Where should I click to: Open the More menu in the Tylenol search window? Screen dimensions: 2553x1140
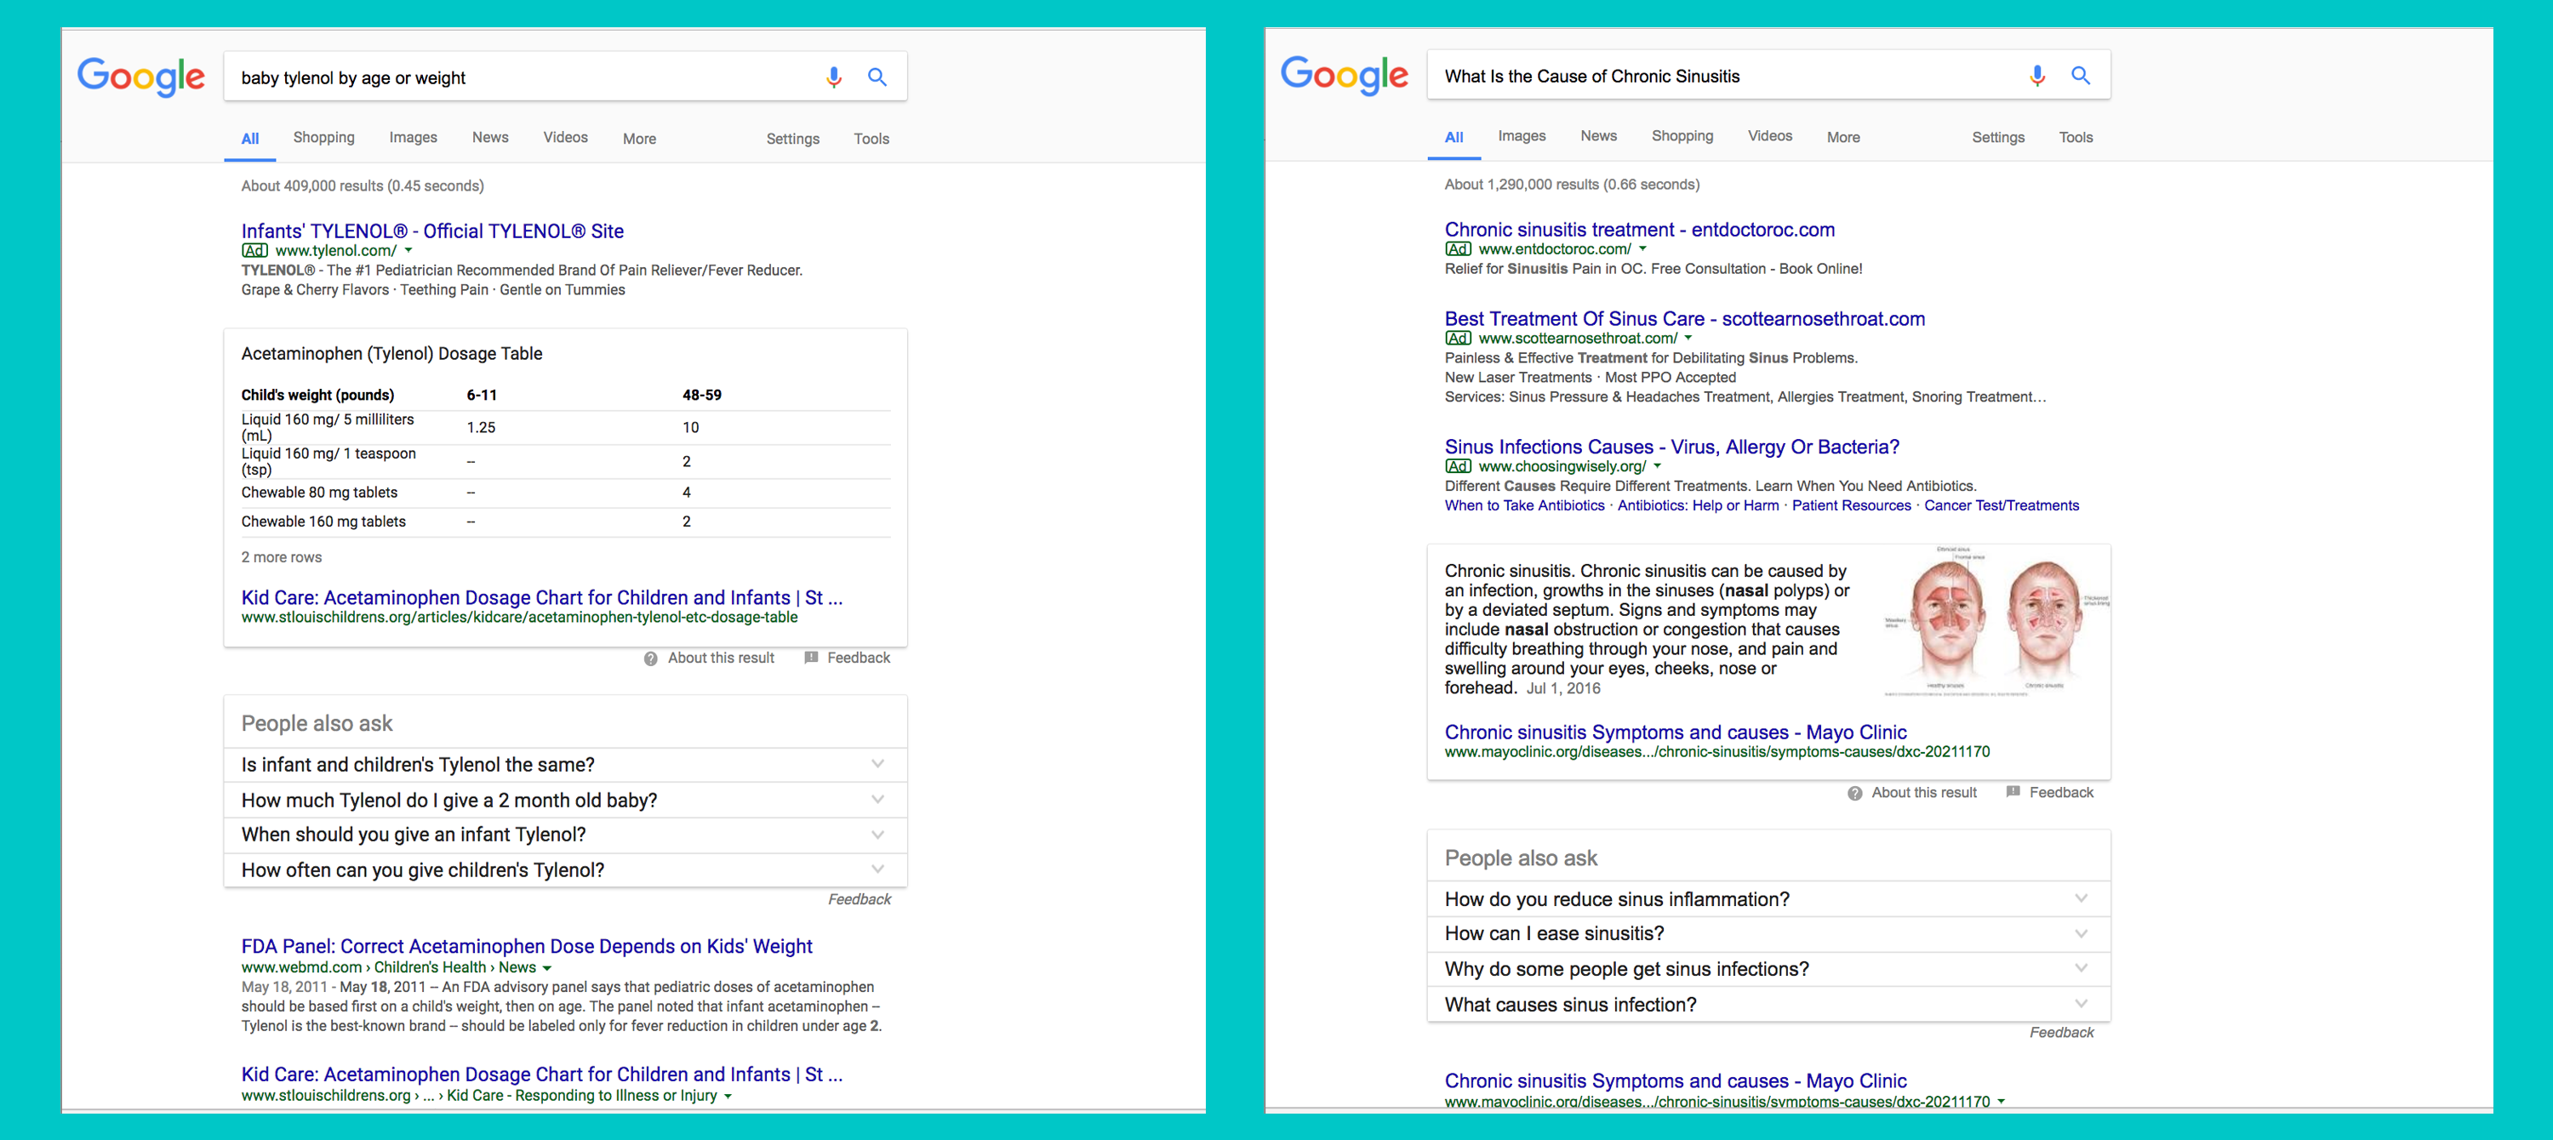(x=639, y=139)
